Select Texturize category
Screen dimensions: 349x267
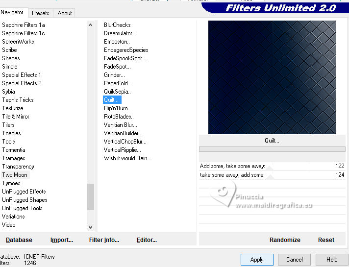coord(13,108)
